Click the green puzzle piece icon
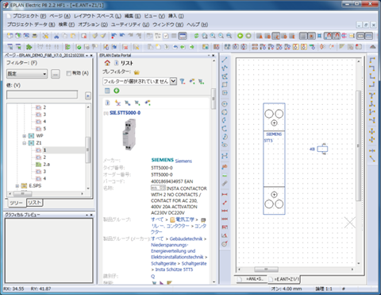This screenshot has height=295, width=381. click(x=29, y=47)
